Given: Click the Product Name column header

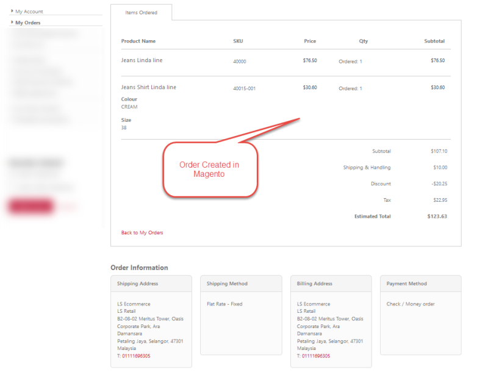Looking at the screenshot, I should (138, 41).
